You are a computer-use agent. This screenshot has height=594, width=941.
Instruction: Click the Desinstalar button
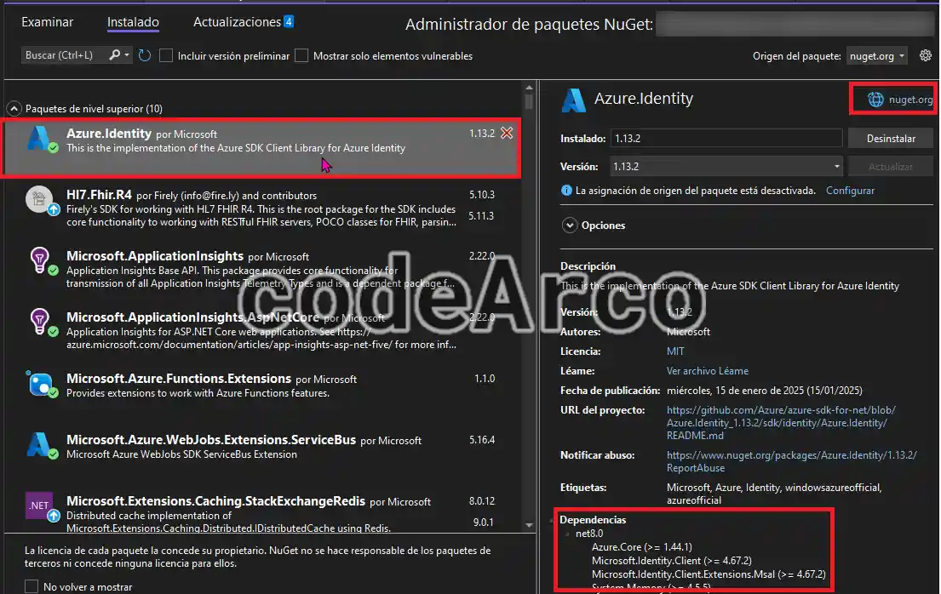click(x=891, y=139)
